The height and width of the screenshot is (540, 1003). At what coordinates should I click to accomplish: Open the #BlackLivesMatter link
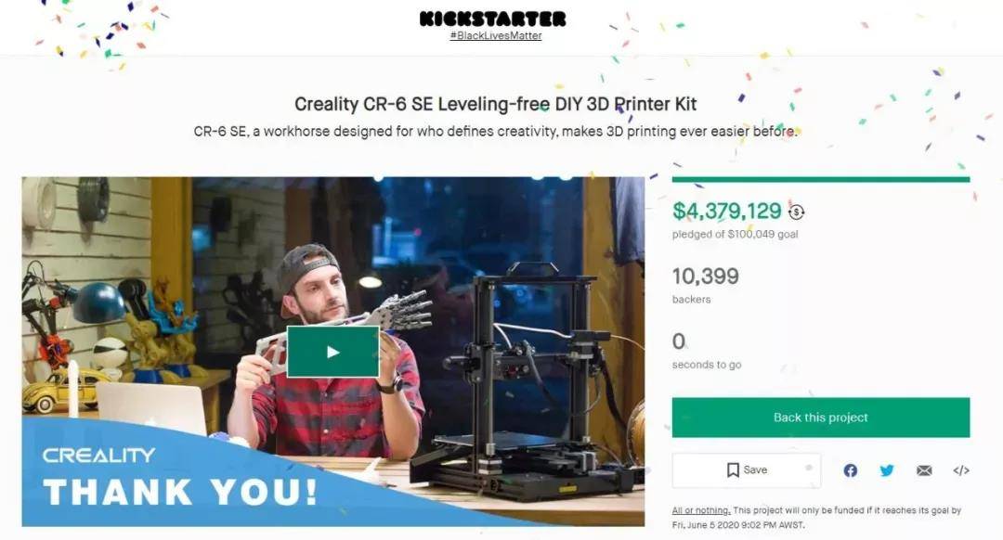click(496, 36)
